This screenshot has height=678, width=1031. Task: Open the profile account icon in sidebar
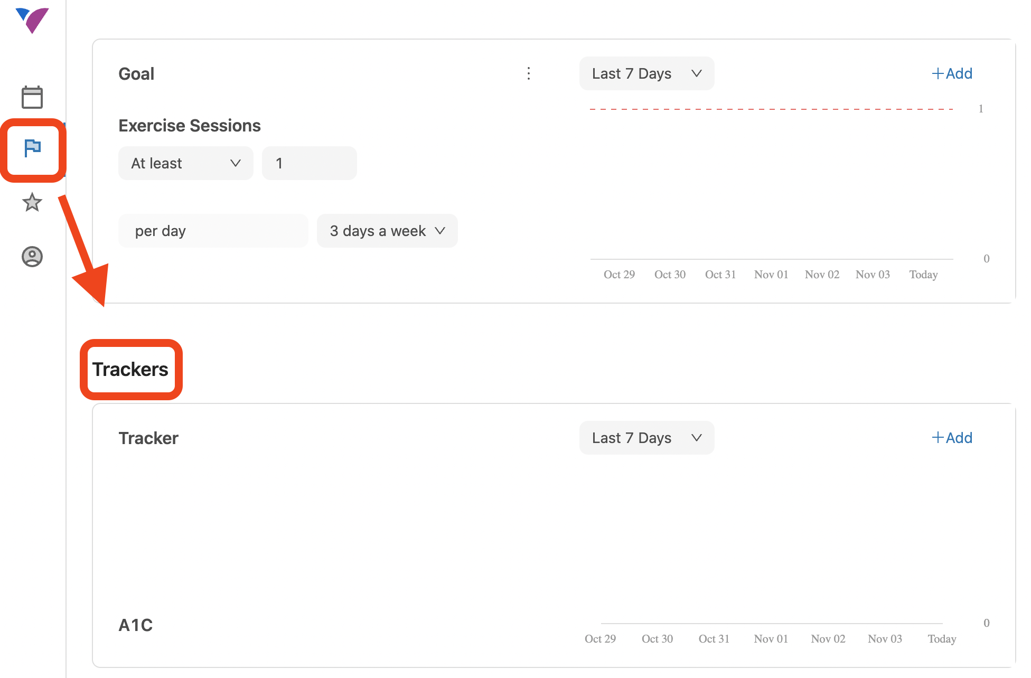click(32, 257)
